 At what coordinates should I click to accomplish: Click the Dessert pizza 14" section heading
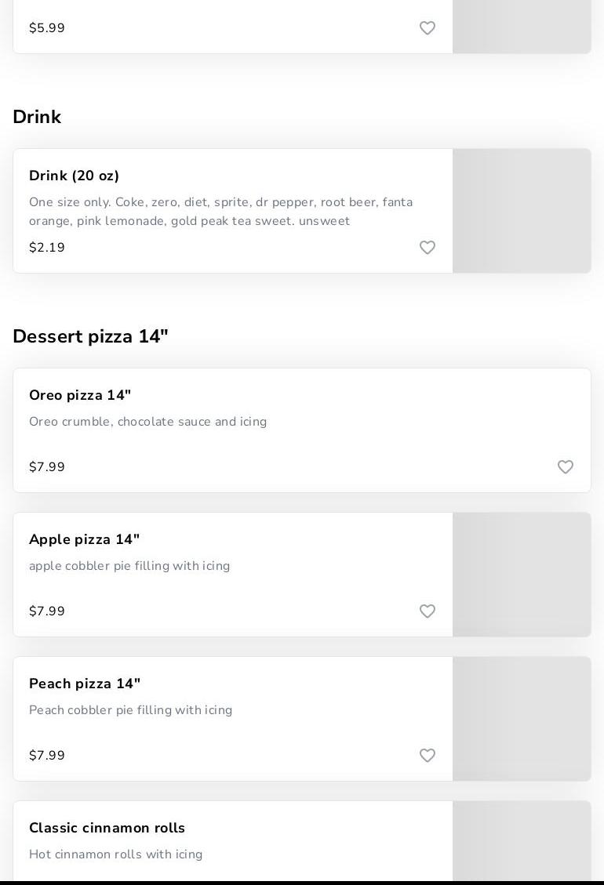pos(90,336)
